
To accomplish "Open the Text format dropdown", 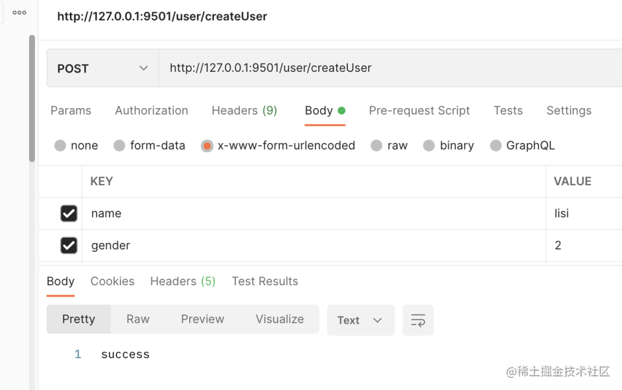I will tap(361, 320).
